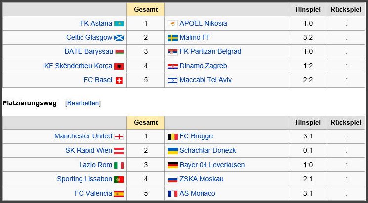Click the Gesamt header in the lower table

(x=146, y=123)
